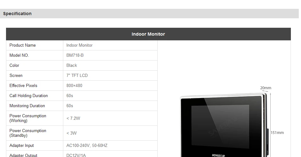Select the AC100-240V, 50-60HZ value

click(87, 146)
